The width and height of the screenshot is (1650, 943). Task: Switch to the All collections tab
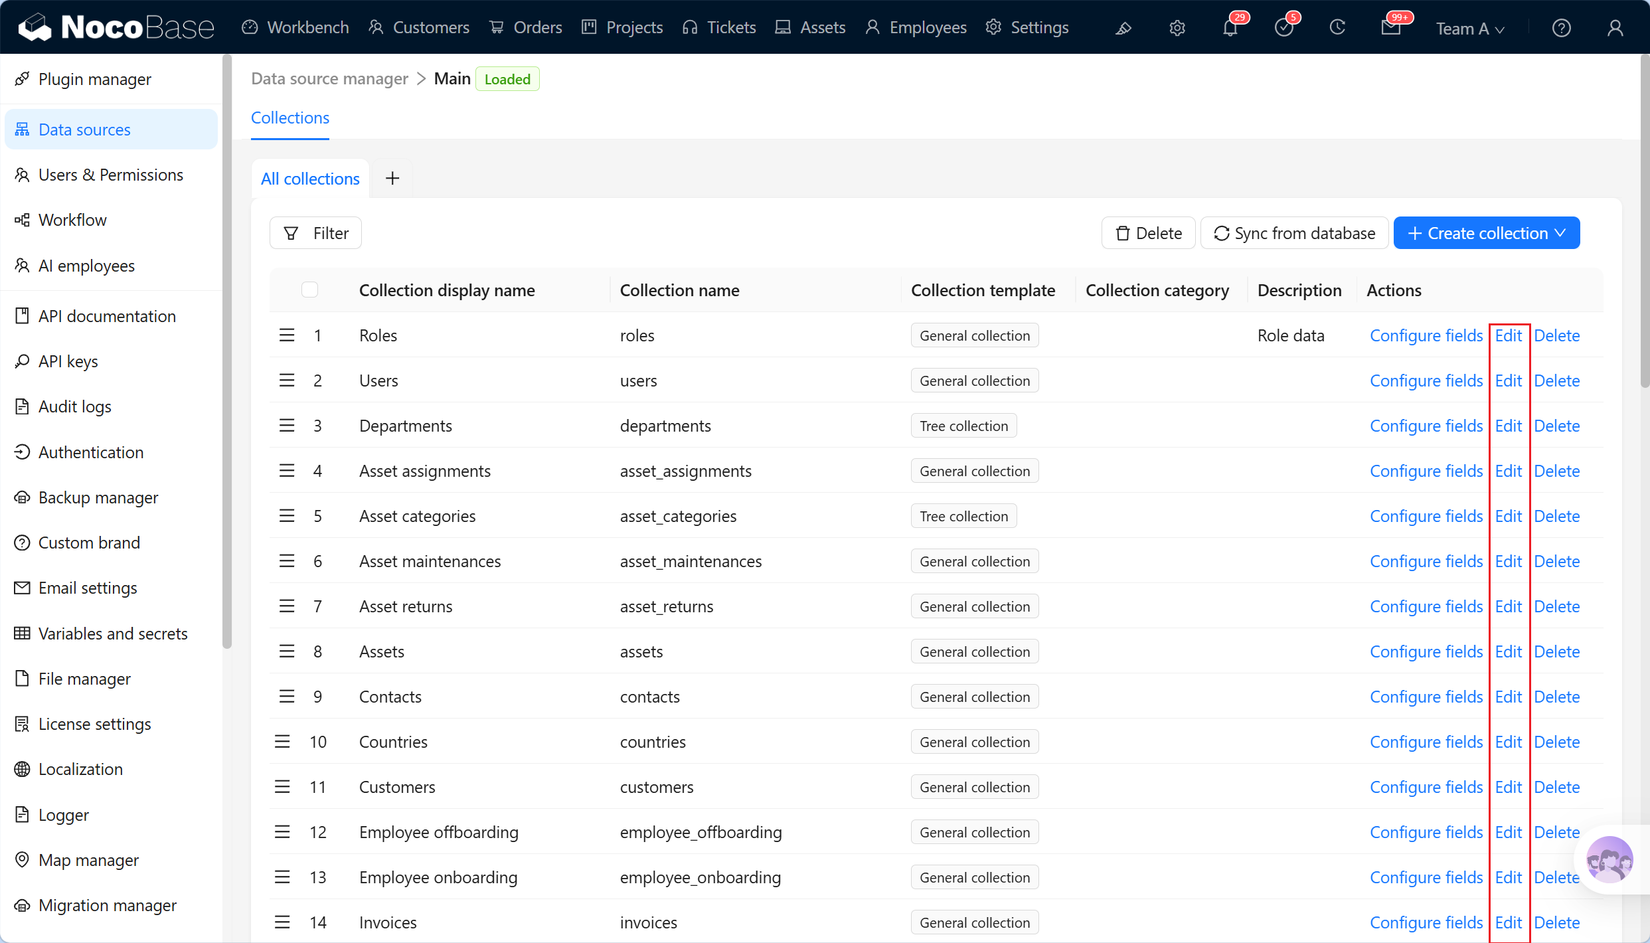point(310,178)
